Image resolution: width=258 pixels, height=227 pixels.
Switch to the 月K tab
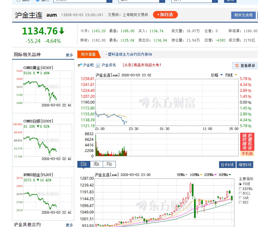pyautogui.click(x=109, y=164)
